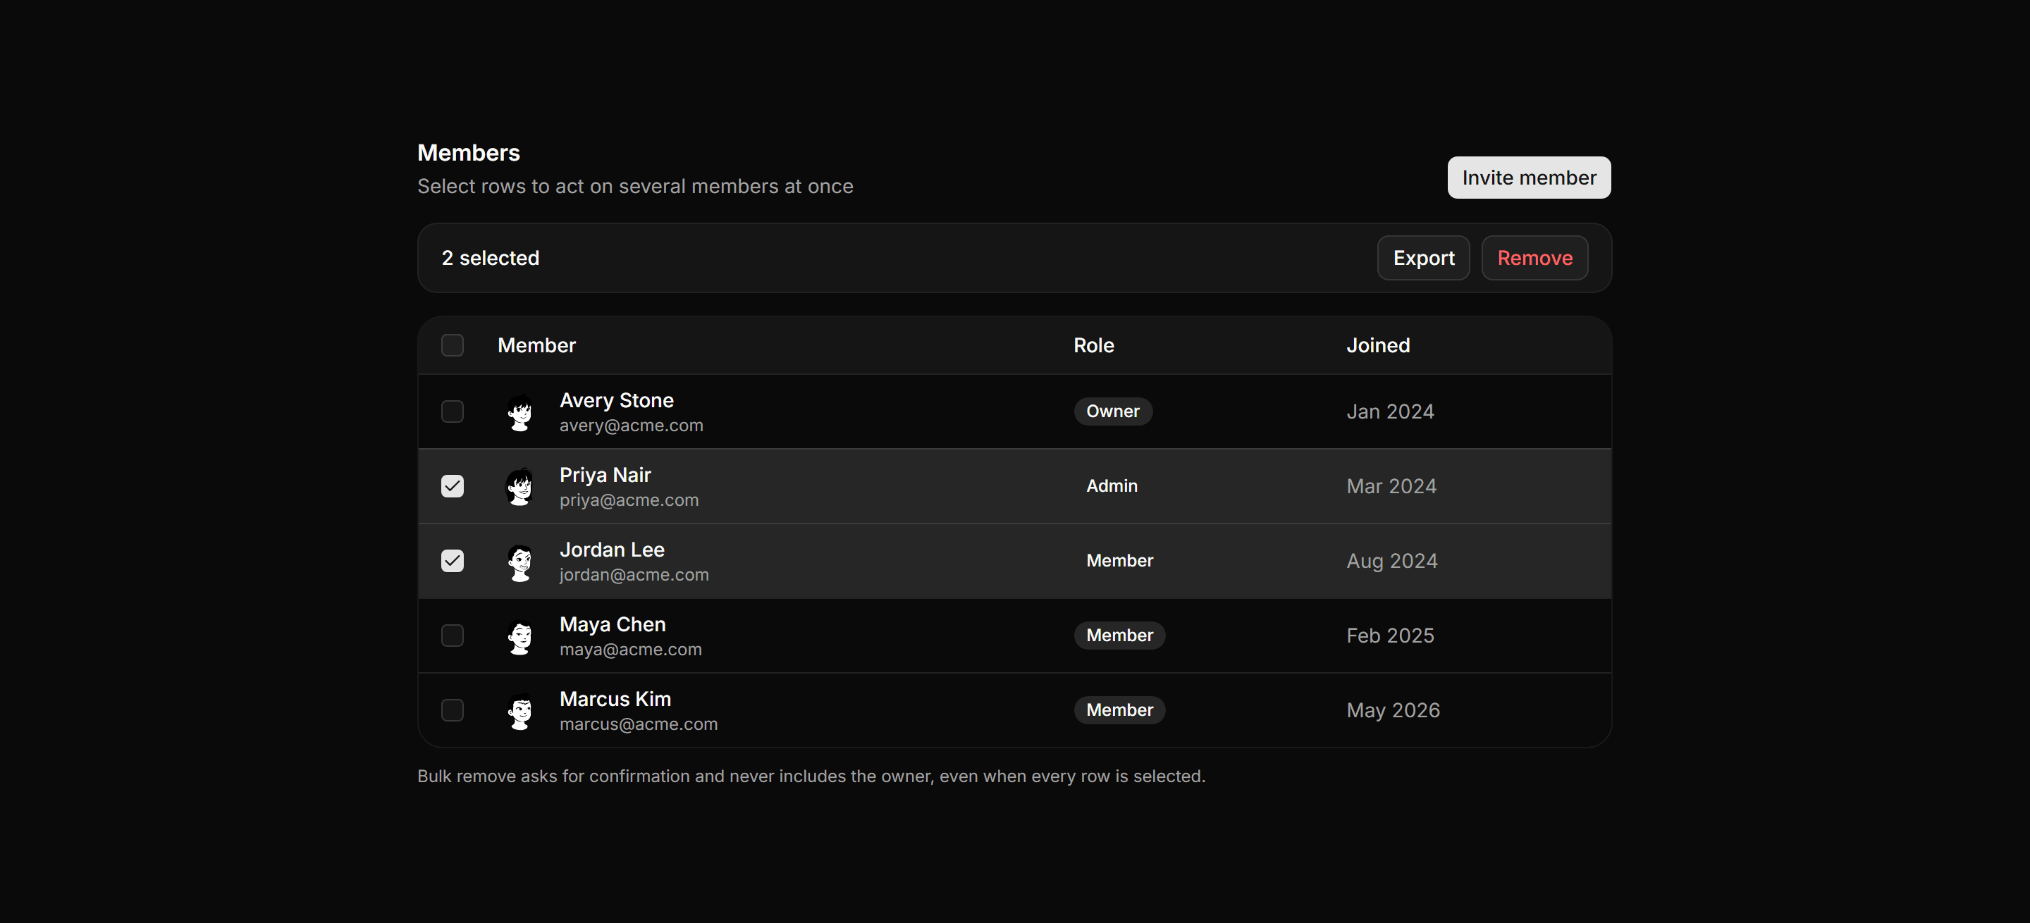The height and width of the screenshot is (923, 2030).
Task: Check the Avery Stone row checkbox
Action: click(453, 412)
